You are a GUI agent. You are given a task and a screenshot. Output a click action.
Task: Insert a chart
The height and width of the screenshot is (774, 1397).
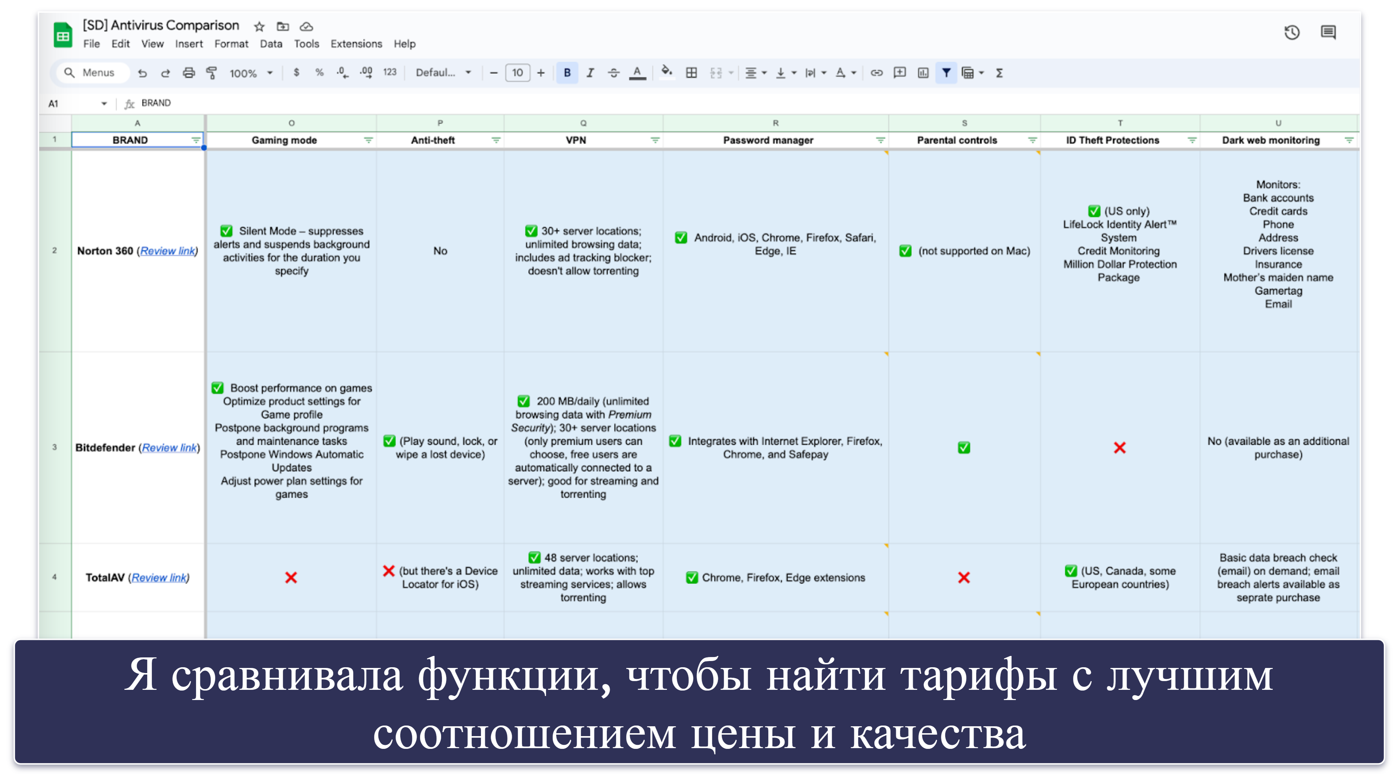923,73
